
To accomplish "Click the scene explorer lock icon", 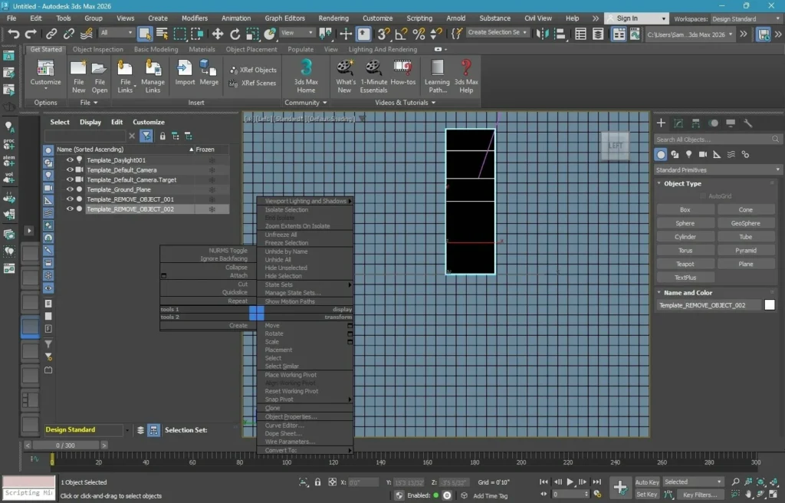I will click(x=163, y=136).
